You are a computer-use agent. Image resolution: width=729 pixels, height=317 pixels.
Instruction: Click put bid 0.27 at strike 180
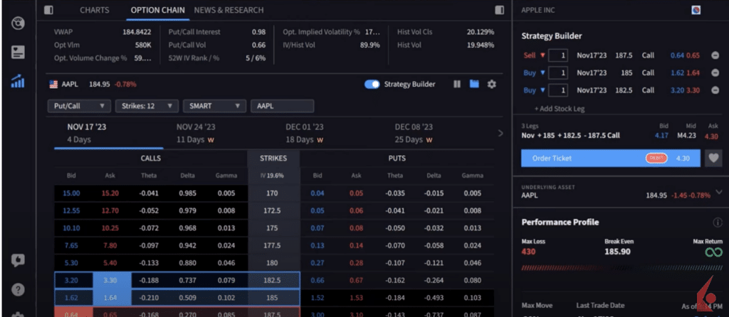[318, 263]
